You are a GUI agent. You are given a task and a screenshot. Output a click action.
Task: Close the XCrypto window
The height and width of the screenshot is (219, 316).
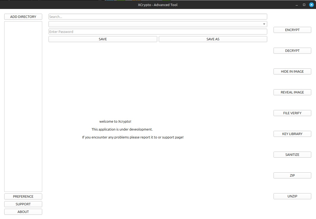pos(311,5)
